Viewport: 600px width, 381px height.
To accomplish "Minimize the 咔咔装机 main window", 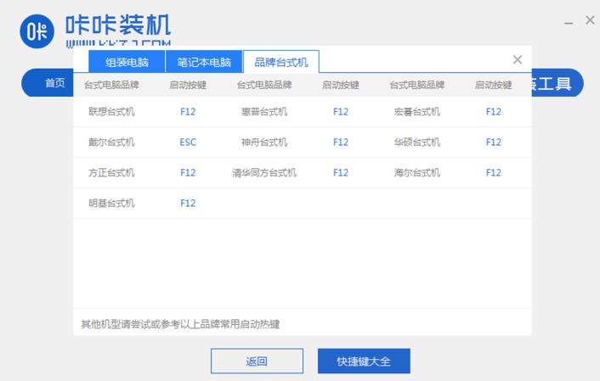I will [569, 23].
